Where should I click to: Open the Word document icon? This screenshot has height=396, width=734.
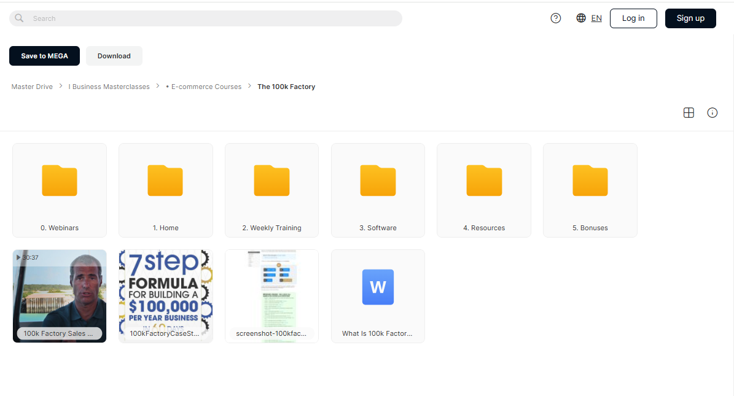(x=378, y=287)
